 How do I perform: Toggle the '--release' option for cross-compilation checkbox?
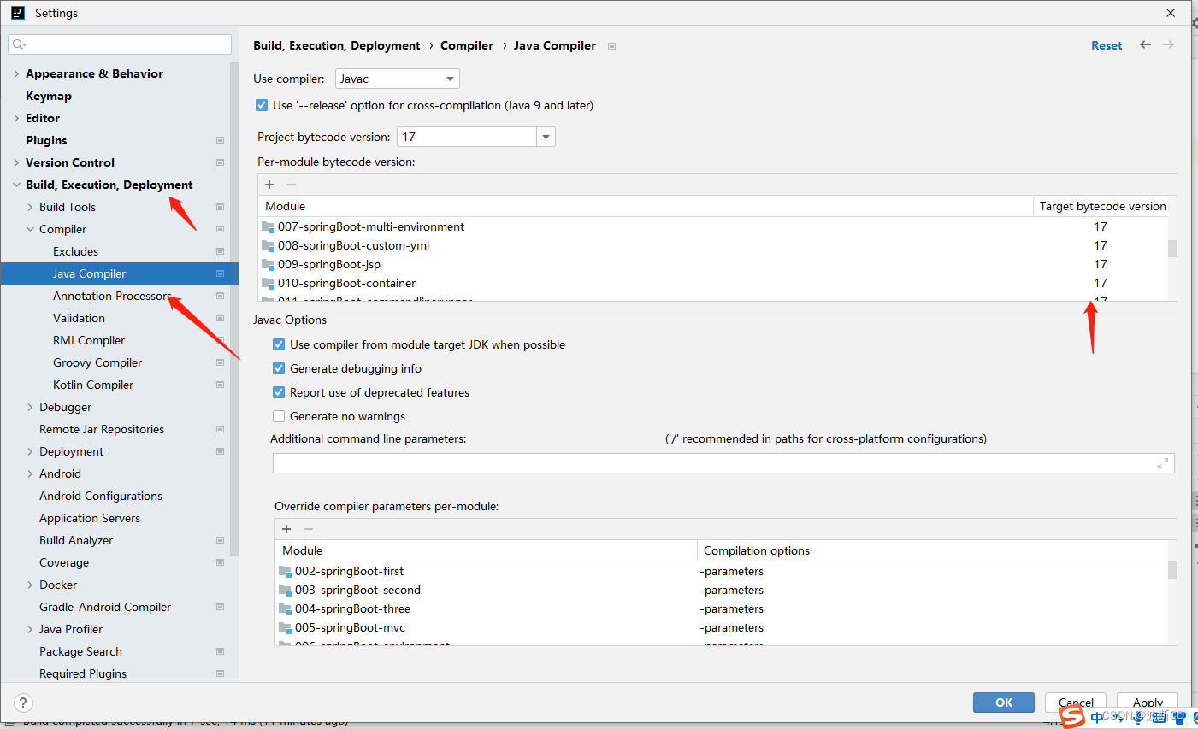(262, 106)
